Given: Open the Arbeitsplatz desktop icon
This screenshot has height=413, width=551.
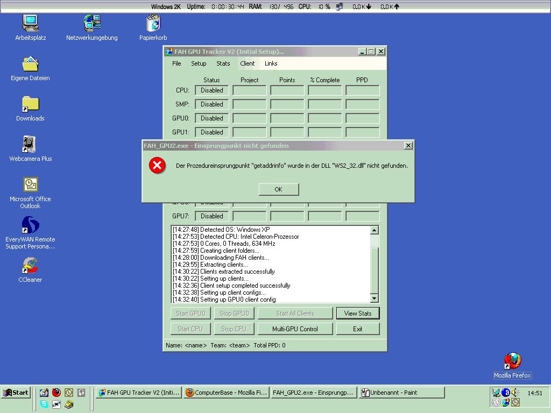Looking at the screenshot, I should click(30, 24).
